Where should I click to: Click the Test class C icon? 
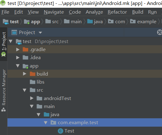point(61,131)
